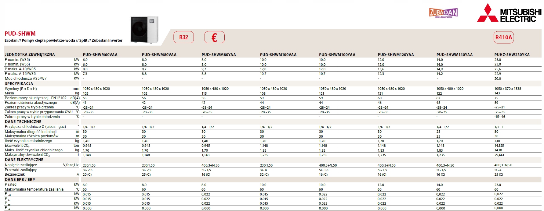Click the P maks. A-10/W35 row label

(20, 69)
